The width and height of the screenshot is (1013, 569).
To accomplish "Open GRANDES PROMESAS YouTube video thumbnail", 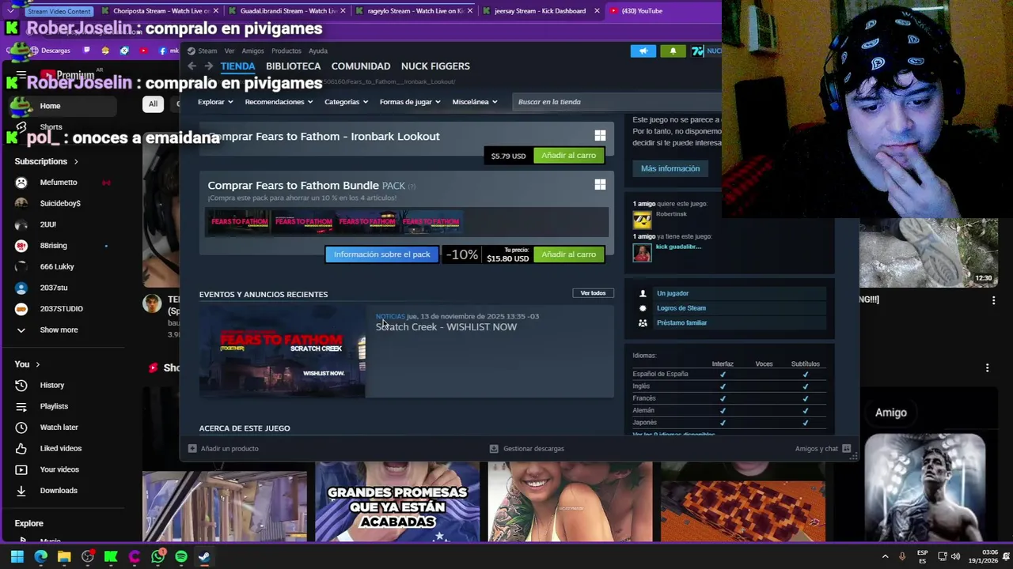I will tap(397, 502).
